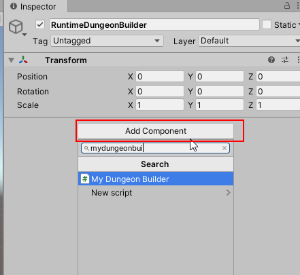300x275 pixels.
Task: Open Transform preset sliders icon
Action: coord(285,60)
